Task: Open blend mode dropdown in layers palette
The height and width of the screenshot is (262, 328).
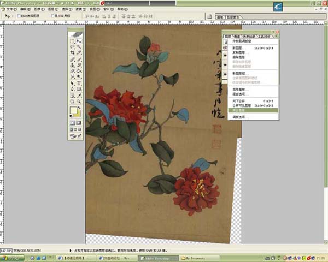Action: [226, 42]
